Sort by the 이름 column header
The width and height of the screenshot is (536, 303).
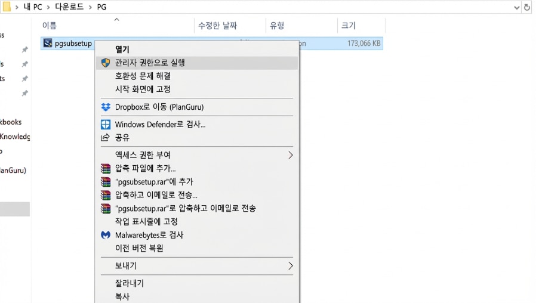click(x=49, y=25)
